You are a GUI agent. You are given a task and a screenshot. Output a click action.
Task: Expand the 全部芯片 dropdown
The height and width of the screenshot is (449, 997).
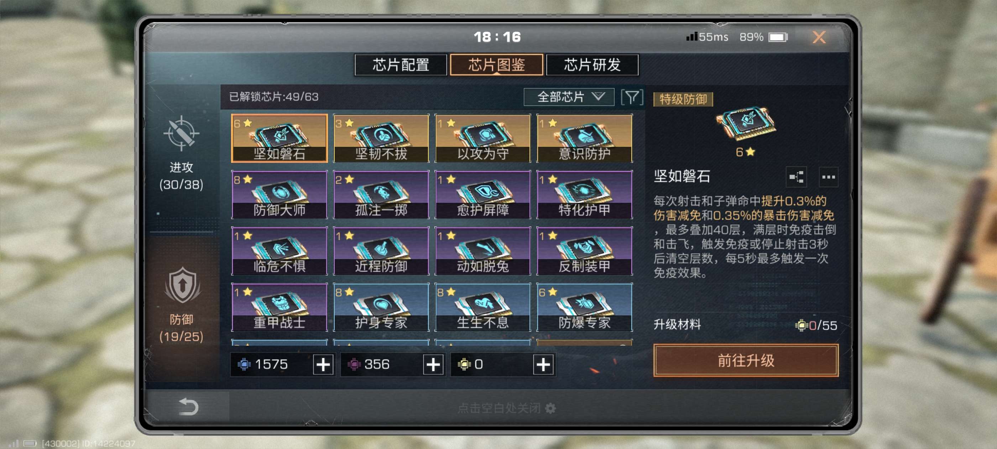569,97
